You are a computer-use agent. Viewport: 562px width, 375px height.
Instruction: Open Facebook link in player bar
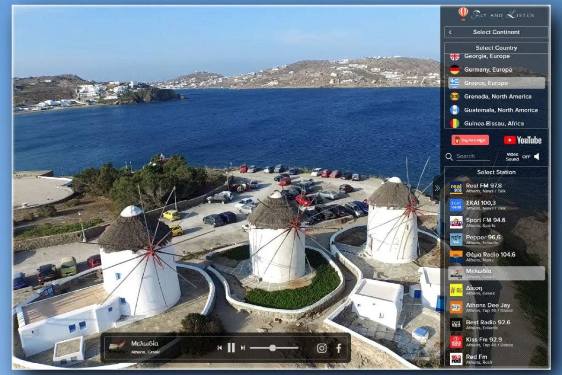[x=339, y=348]
